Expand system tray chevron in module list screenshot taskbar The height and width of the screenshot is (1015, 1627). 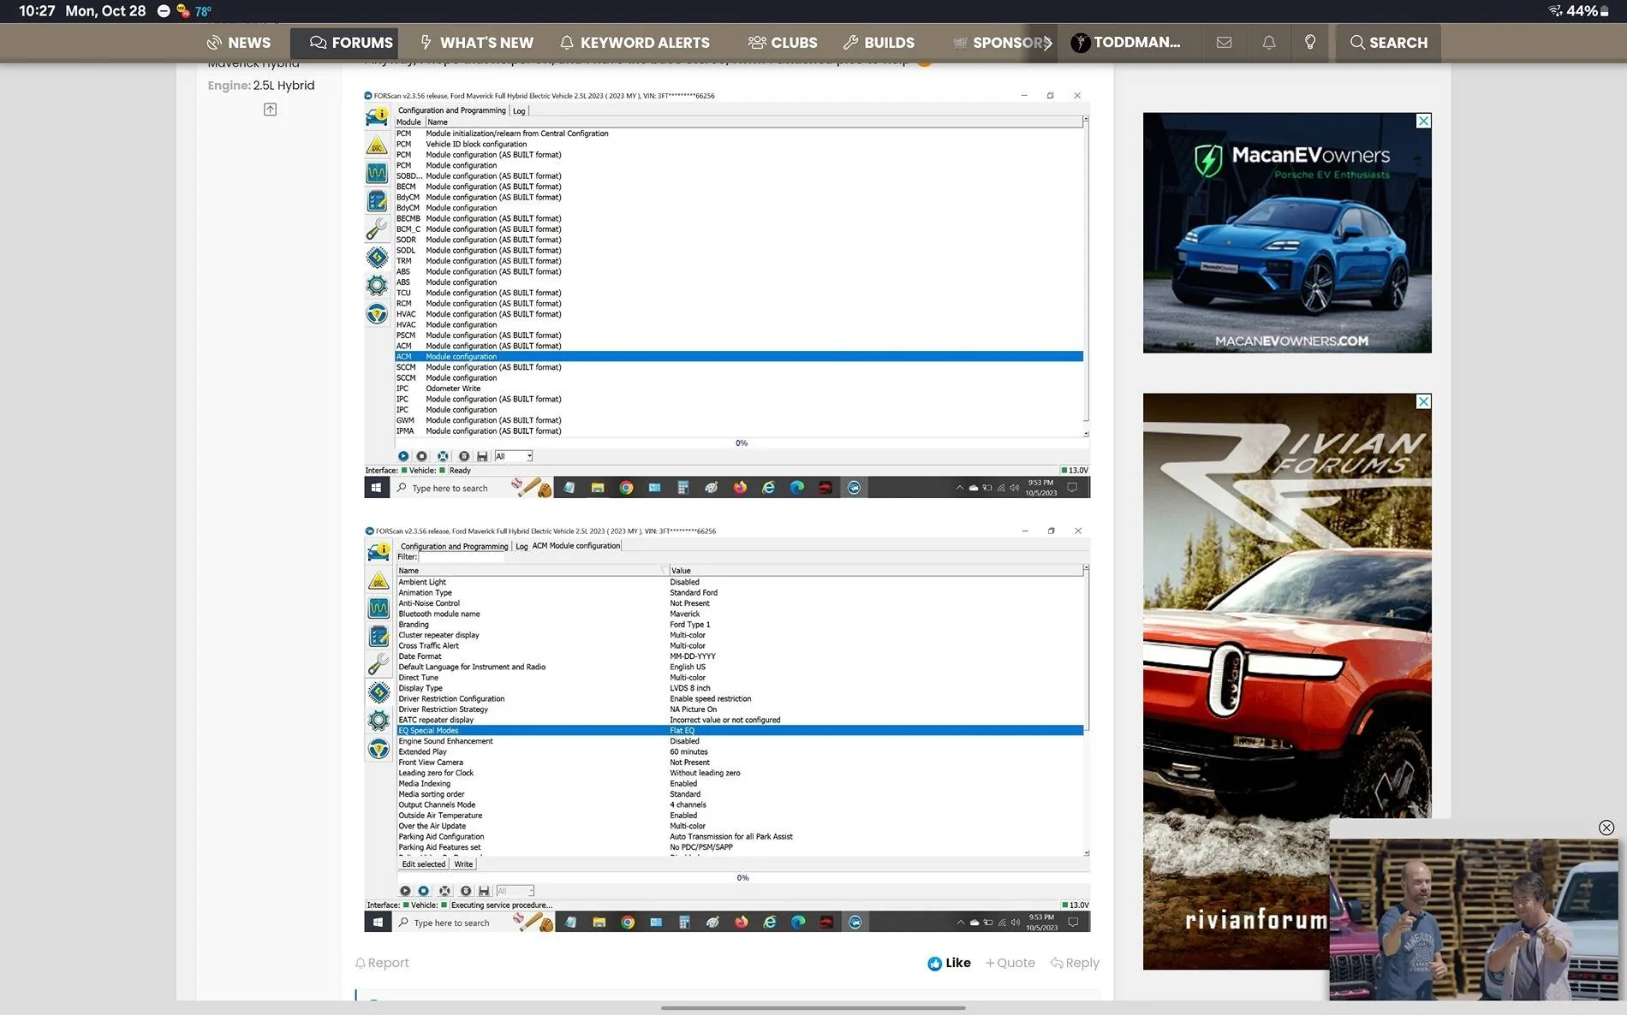click(959, 488)
